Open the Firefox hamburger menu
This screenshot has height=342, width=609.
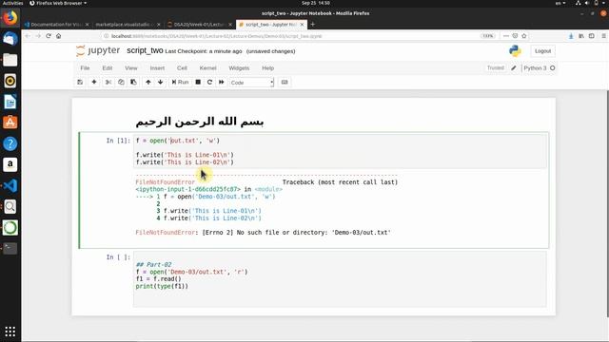(x=603, y=36)
